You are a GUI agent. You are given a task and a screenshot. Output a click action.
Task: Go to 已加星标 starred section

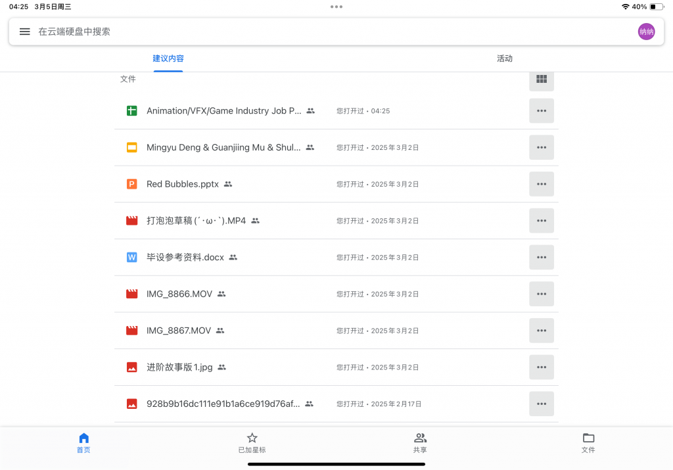(252, 443)
